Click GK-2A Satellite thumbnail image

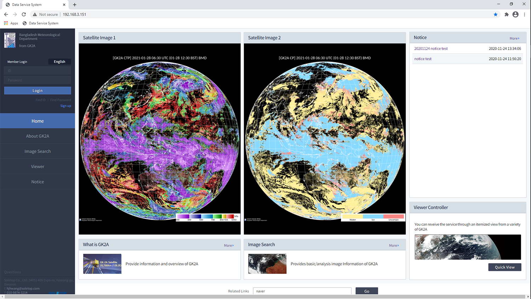(102, 264)
